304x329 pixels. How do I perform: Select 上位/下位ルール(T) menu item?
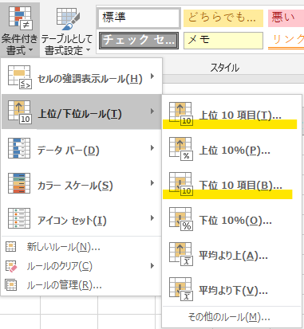pyautogui.click(x=81, y=112)
